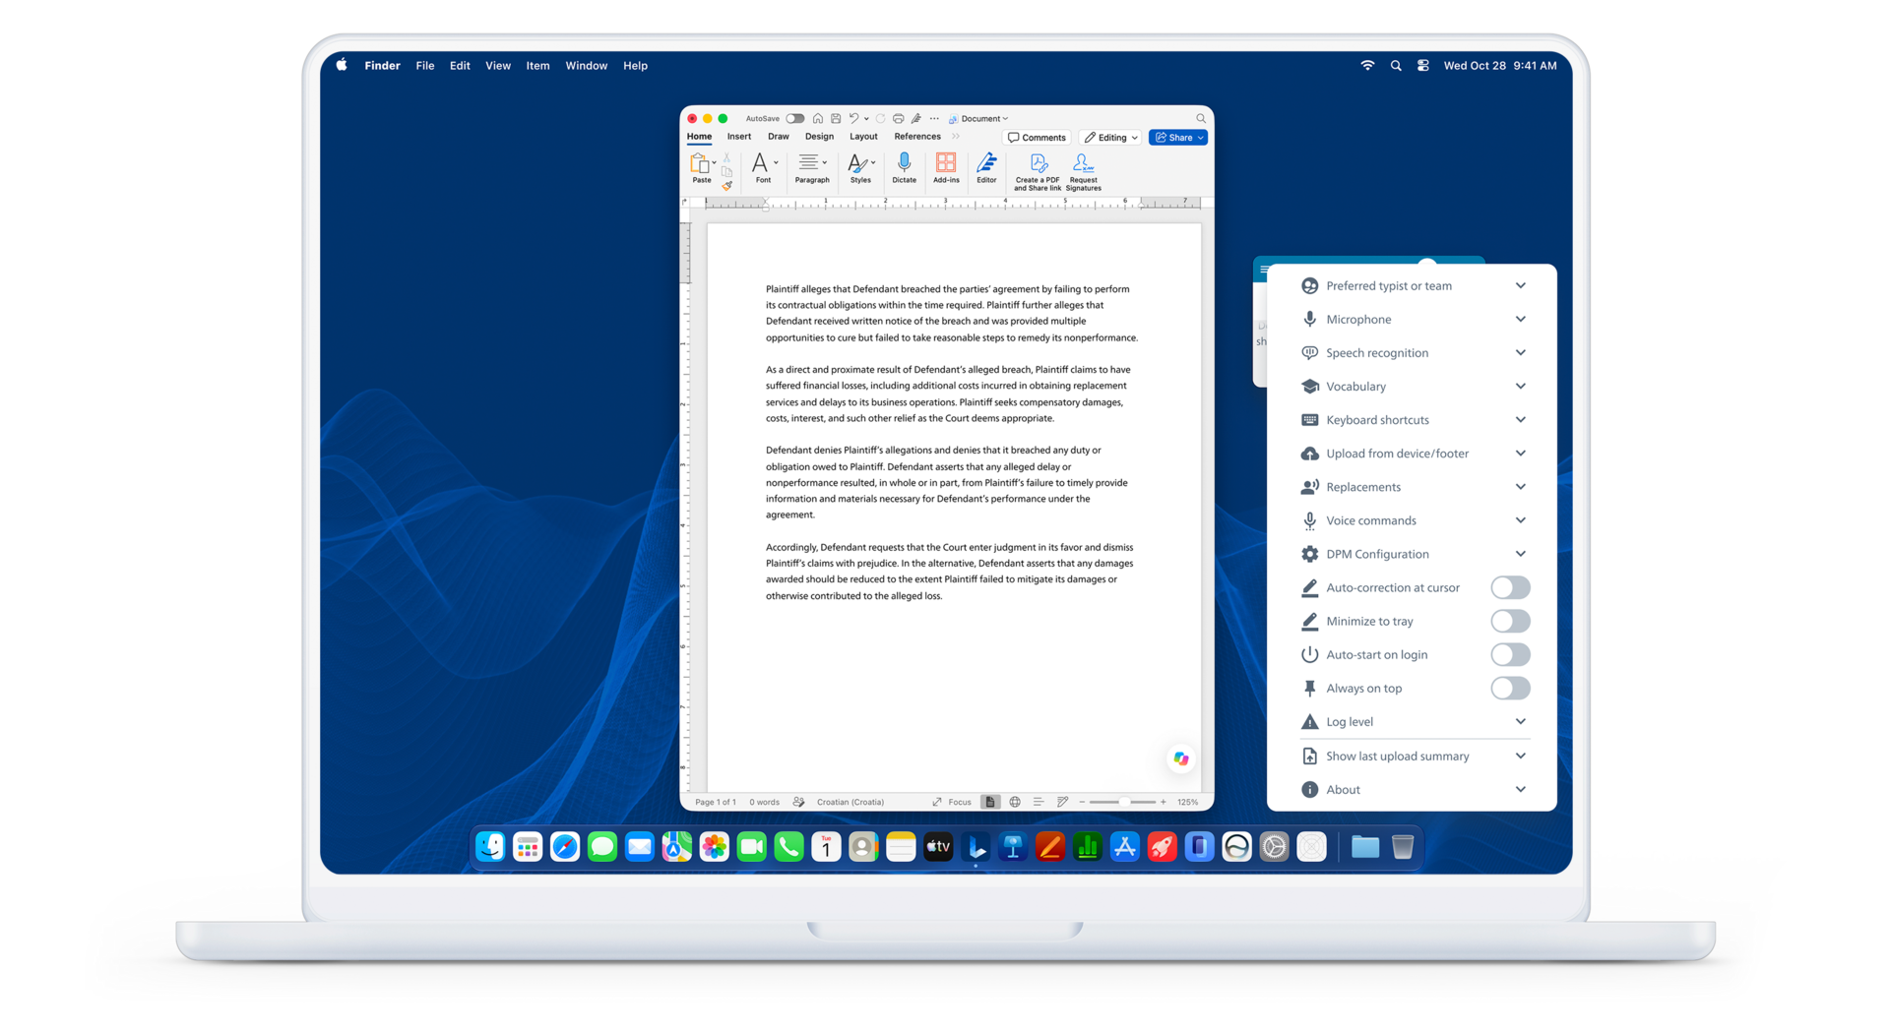Click Croatian (Croatia) language in status bar
The height and width of the screenshot is (1031, 1890).
[850, 802]
